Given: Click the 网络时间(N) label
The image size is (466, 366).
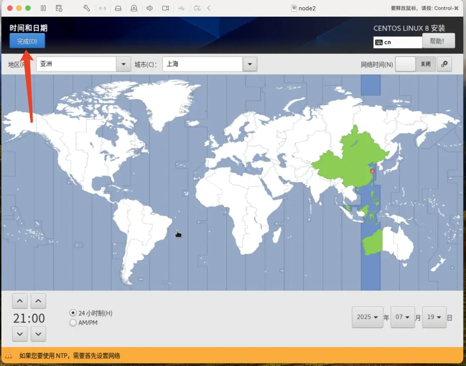Looking at the screenshot, I should coord(377,65).
